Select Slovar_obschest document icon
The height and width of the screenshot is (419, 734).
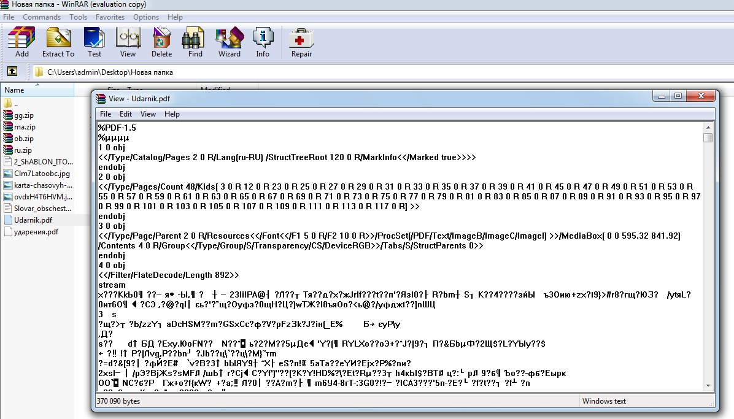click(x=7, y=209)
